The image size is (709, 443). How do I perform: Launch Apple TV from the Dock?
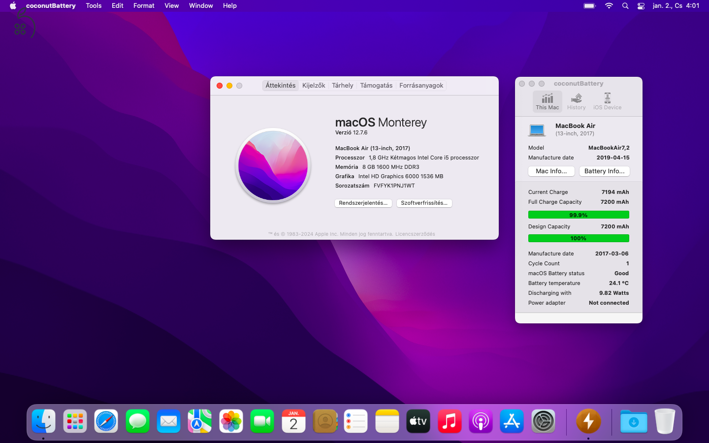[419, 421]
